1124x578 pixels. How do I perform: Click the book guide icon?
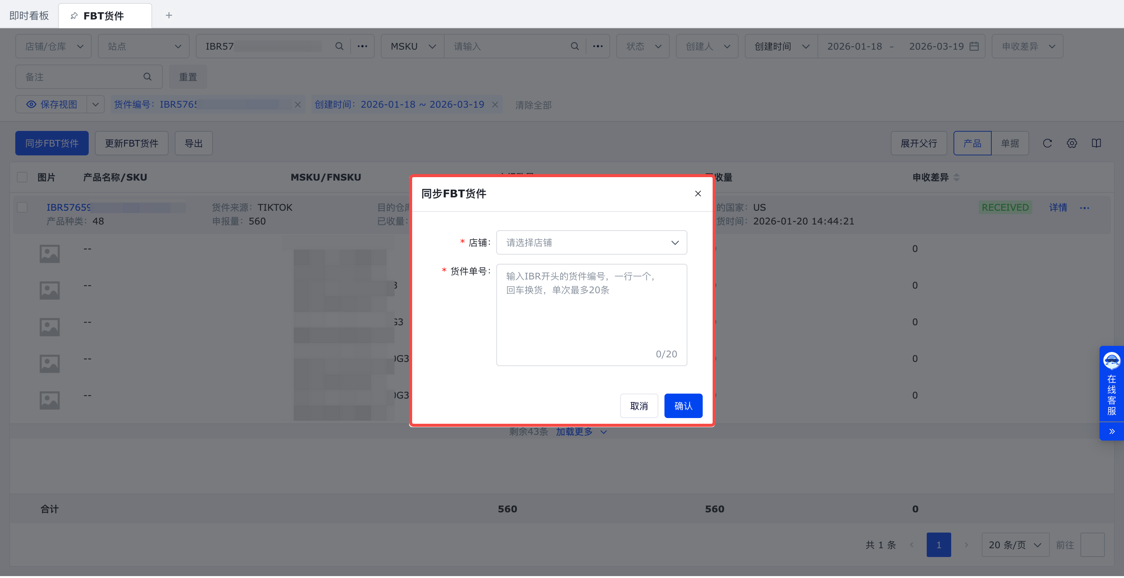[1096, 143]
